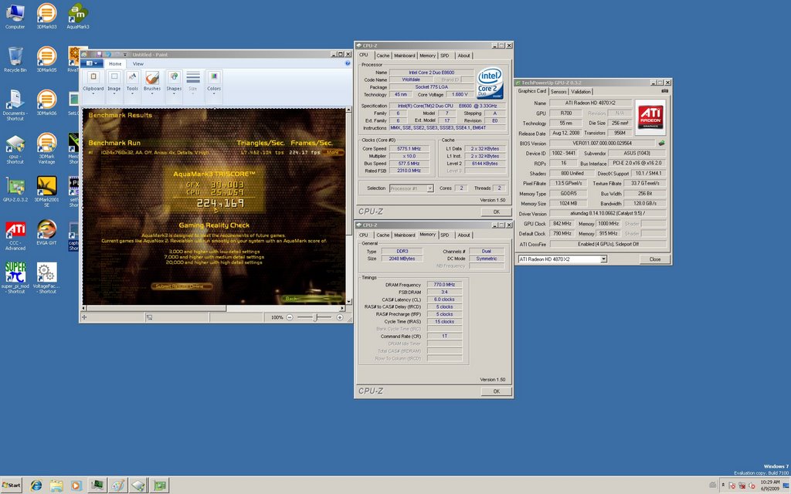Click the Paint vertical scrollbar
The width and height of the screenshot is (791, 494).
pyautogui.click(x=348, y=206)
